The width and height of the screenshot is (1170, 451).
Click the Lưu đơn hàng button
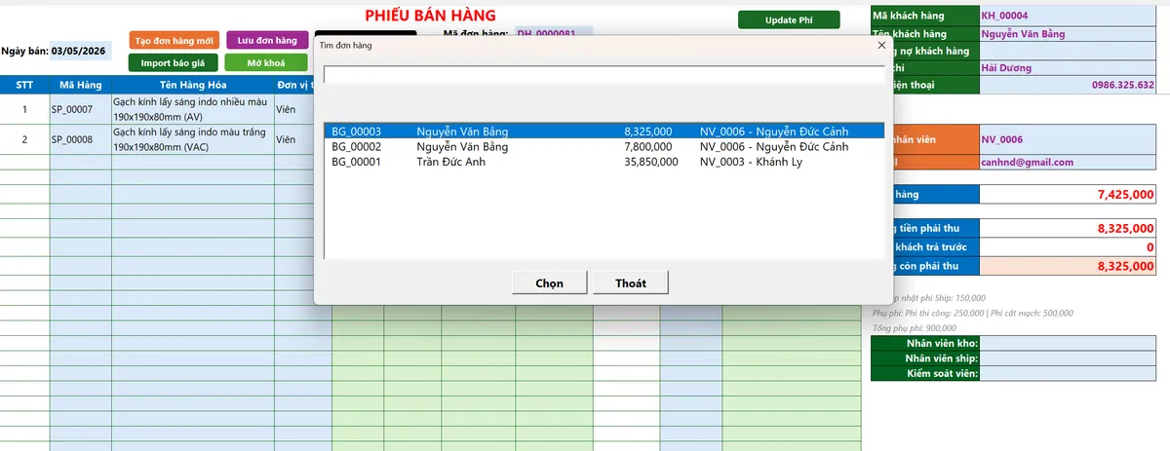[x=267, y=41]
